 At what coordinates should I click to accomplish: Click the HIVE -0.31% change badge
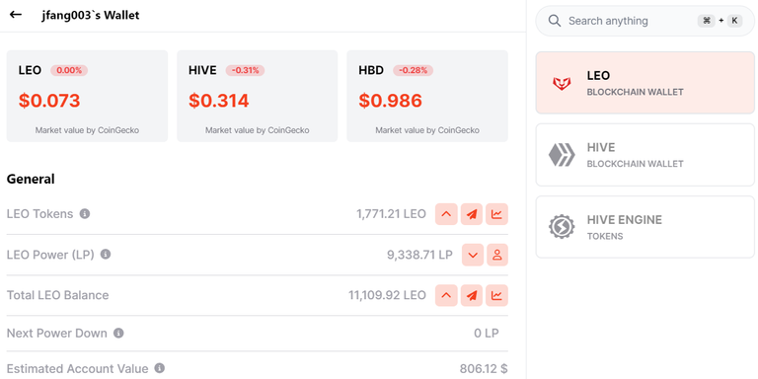click(245, 71)
